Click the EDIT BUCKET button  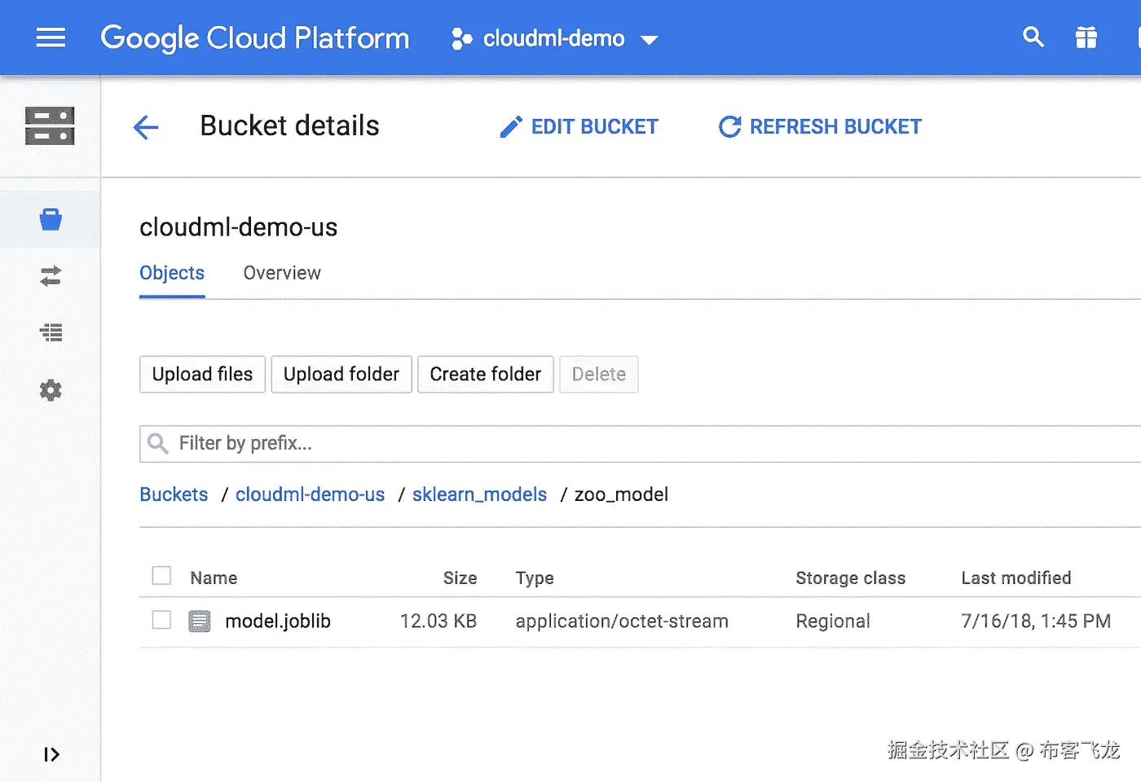579,127
